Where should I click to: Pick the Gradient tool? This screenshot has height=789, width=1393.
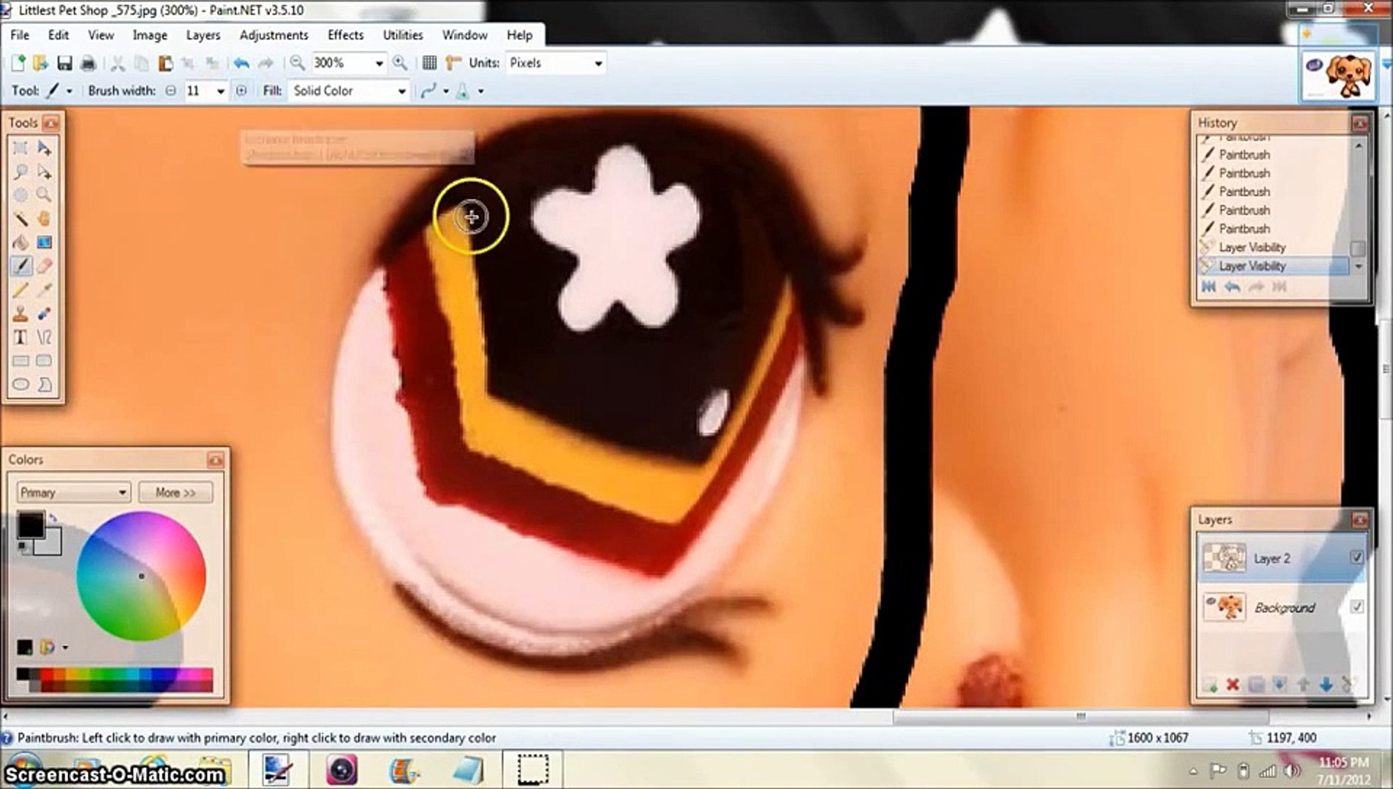[44, 243]
